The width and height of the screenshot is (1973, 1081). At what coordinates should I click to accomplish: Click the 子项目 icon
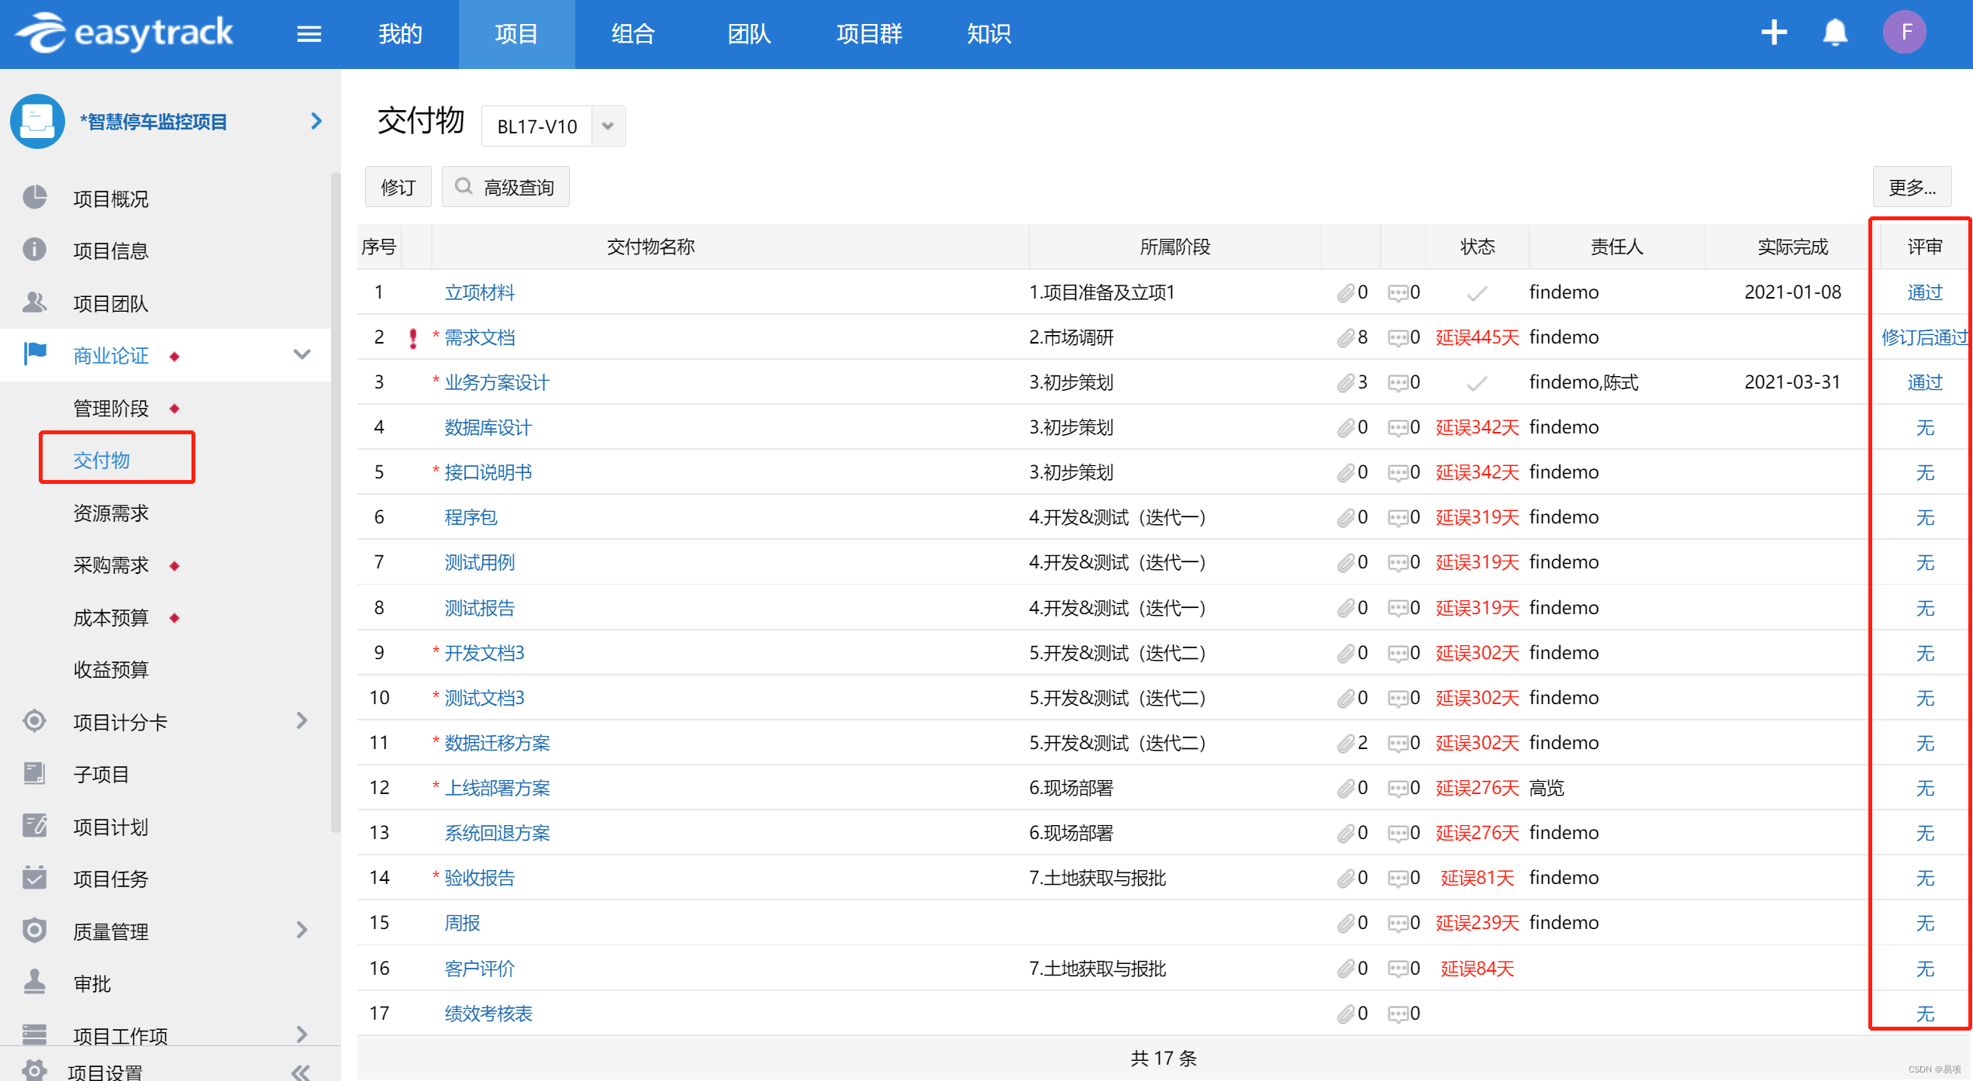[35, 773]
